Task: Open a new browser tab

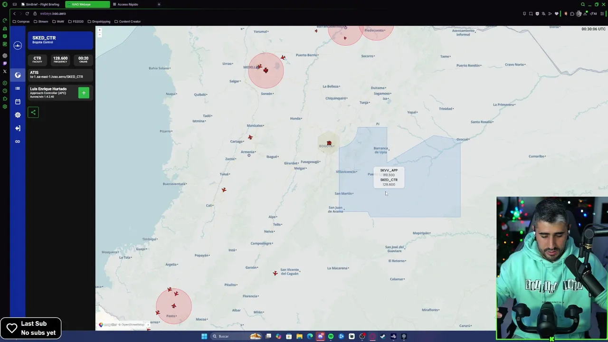Action: coord(159,4)
